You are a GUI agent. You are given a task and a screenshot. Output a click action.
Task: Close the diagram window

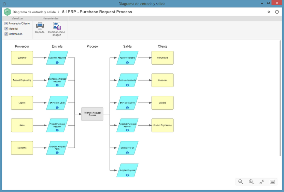[x=277, y=3]
